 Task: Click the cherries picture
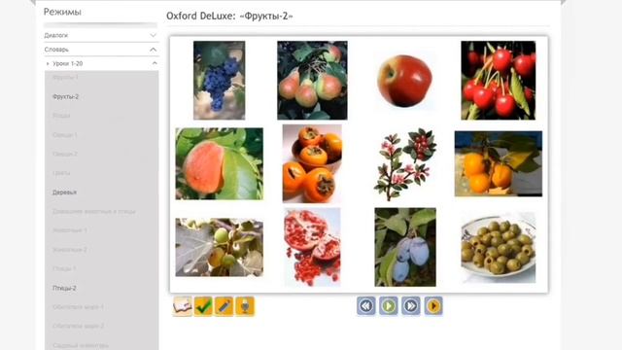(x=499, y=80)
